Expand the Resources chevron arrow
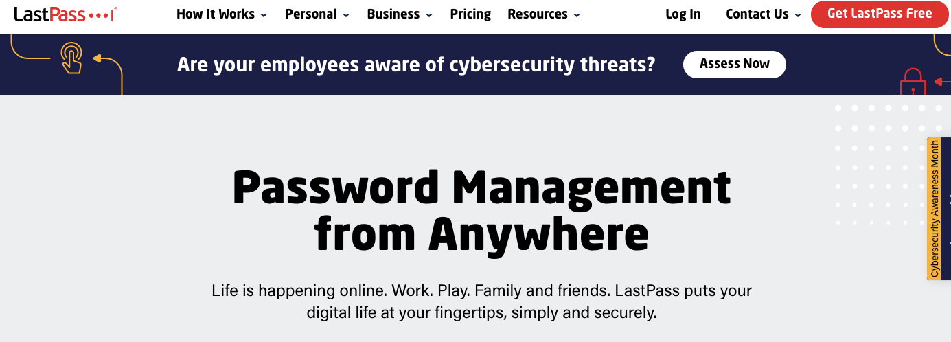Screen dimensions: 951x342 [x=577, y=15]
